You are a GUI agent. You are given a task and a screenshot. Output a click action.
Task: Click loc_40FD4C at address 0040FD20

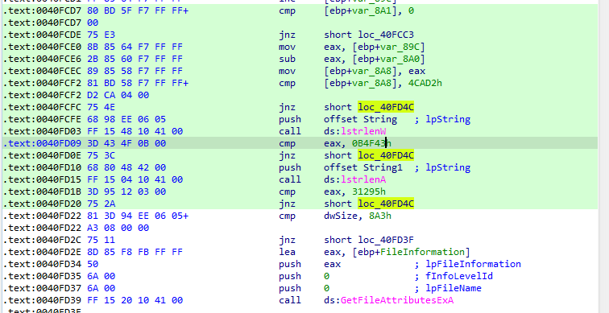[x=386, y=204]
